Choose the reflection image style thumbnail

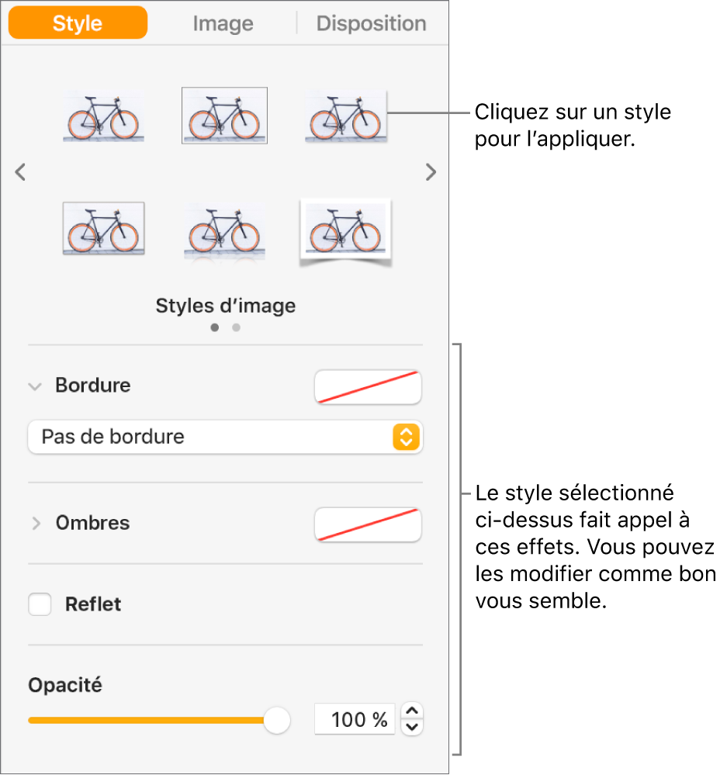point(224,230)
